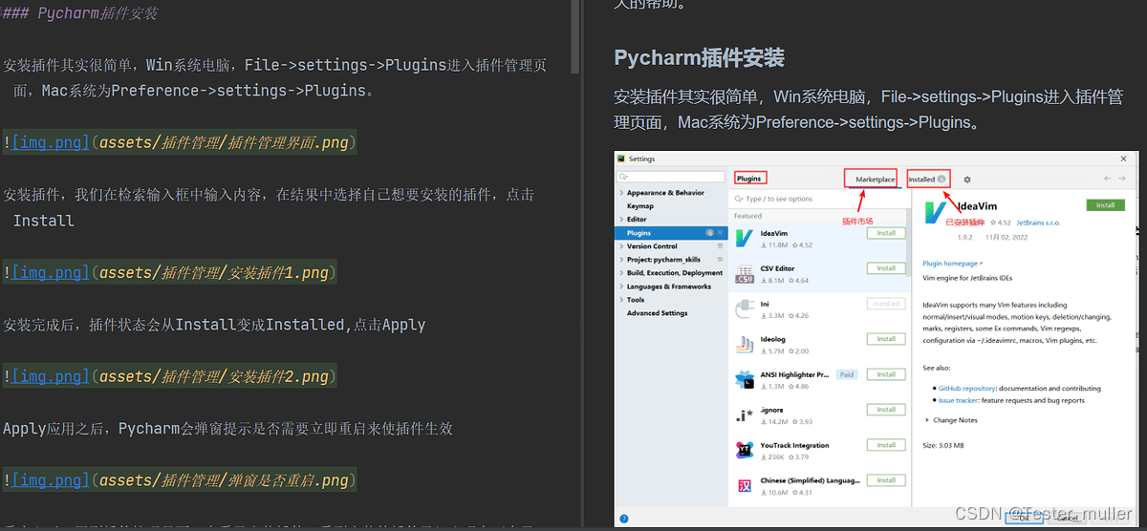
Task: Click the large IdeaVim logo in details pane
Action: point(936,214)
